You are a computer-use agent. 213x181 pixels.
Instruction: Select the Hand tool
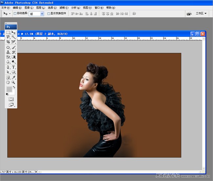point(8,83)
